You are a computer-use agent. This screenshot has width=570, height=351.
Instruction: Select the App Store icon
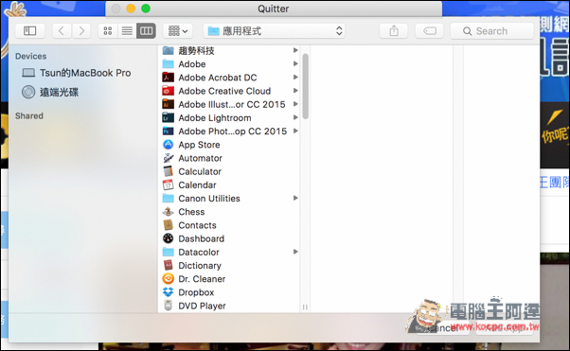pos(168,145)
